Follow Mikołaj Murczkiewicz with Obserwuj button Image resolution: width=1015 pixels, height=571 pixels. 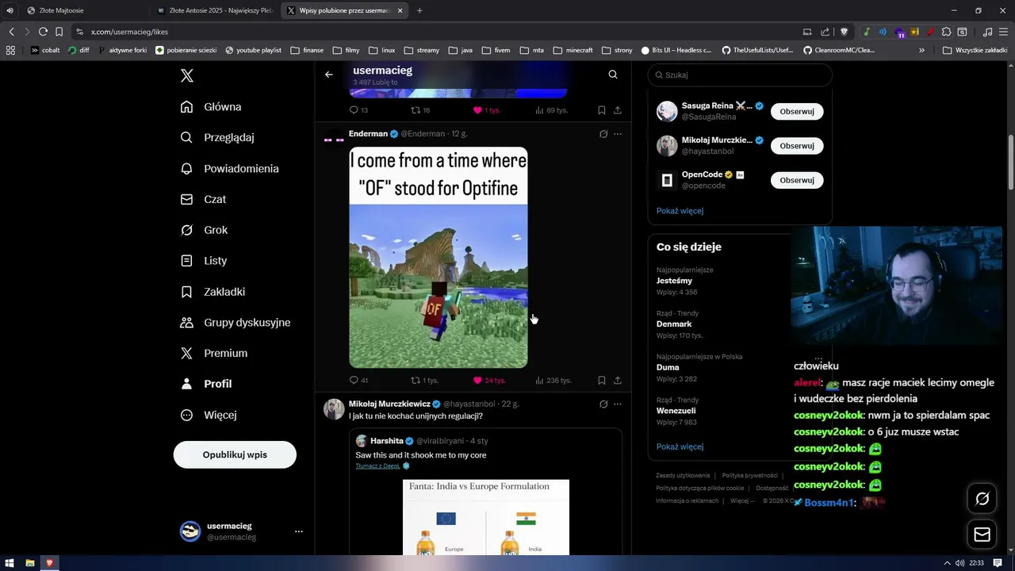[x=797, y=146]
